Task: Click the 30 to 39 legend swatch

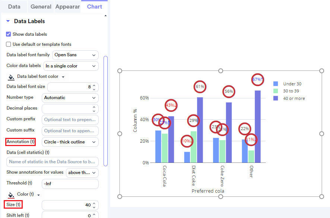Action: pos(276,91)
